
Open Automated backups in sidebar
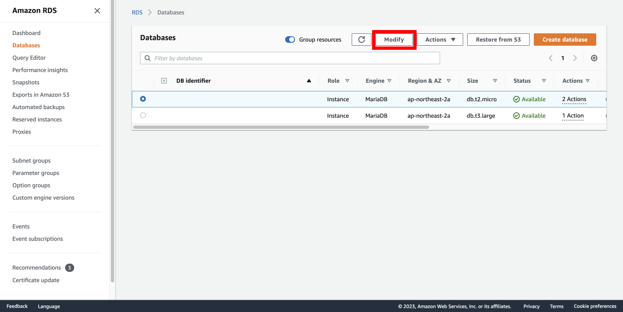39,107
